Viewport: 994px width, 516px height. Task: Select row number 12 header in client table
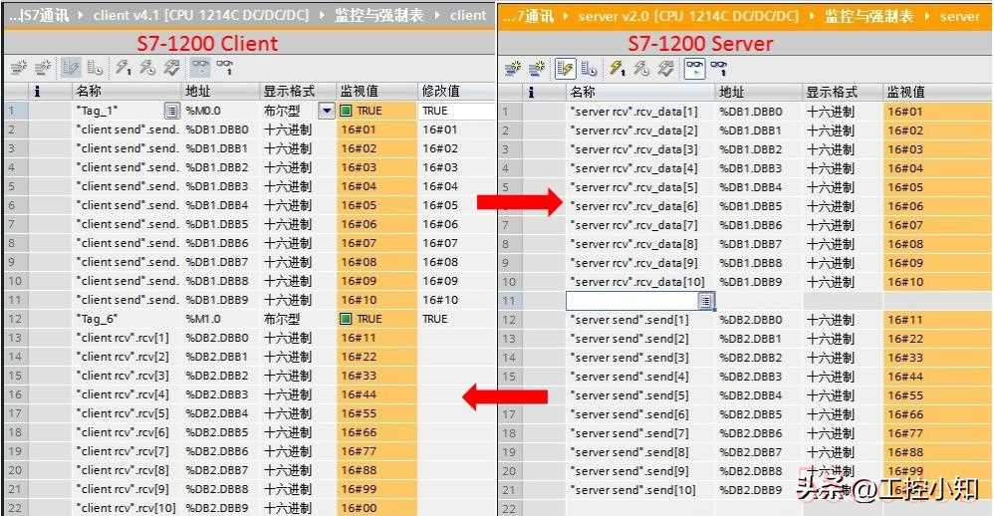pos(16,319)
